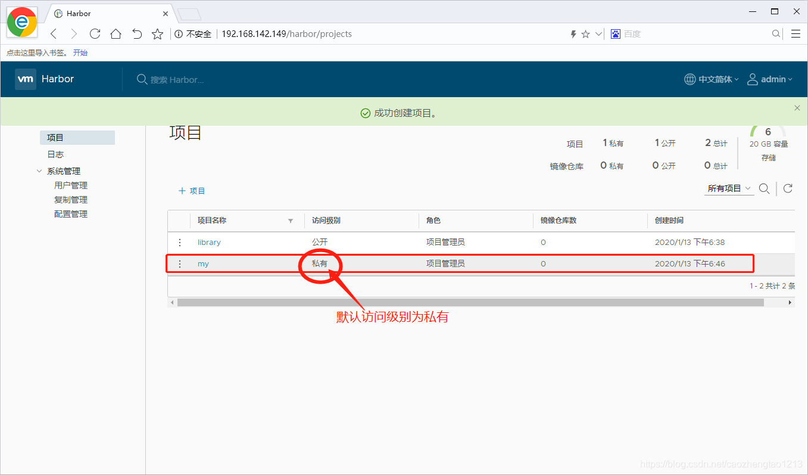
Task: Open the 中文简体 language dropdown
Action: click(x=719, y=79)
